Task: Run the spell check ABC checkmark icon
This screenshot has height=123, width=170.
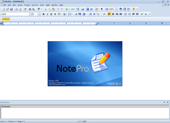Action: click(39, 9)
